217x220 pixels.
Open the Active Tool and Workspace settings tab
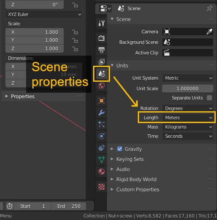(102, 23)
